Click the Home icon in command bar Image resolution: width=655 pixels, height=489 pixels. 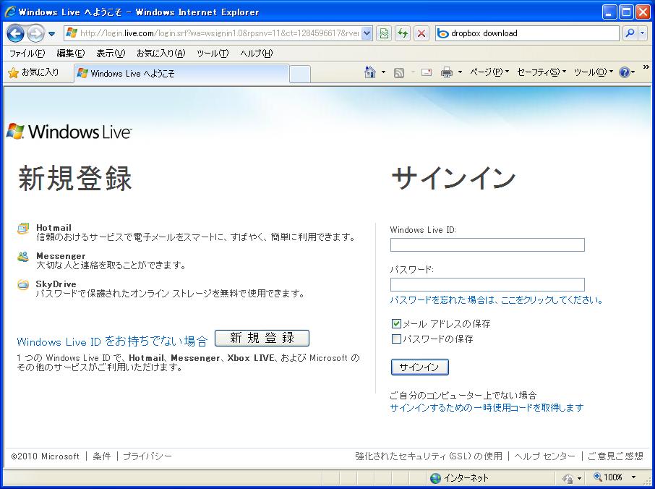click(369, 73)
